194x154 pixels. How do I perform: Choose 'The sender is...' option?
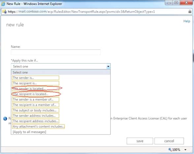click(x=36, y=78)
